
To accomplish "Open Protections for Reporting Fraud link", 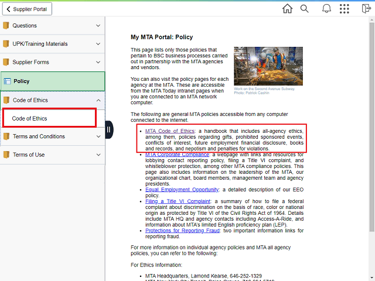I will (x=182, y=231).
